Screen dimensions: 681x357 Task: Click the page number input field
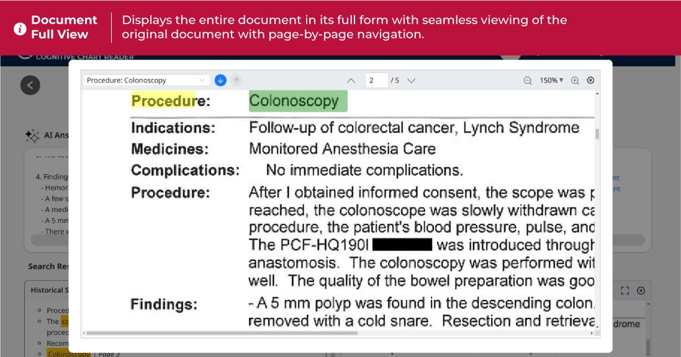pyautogui.click(x=376, y=81)
